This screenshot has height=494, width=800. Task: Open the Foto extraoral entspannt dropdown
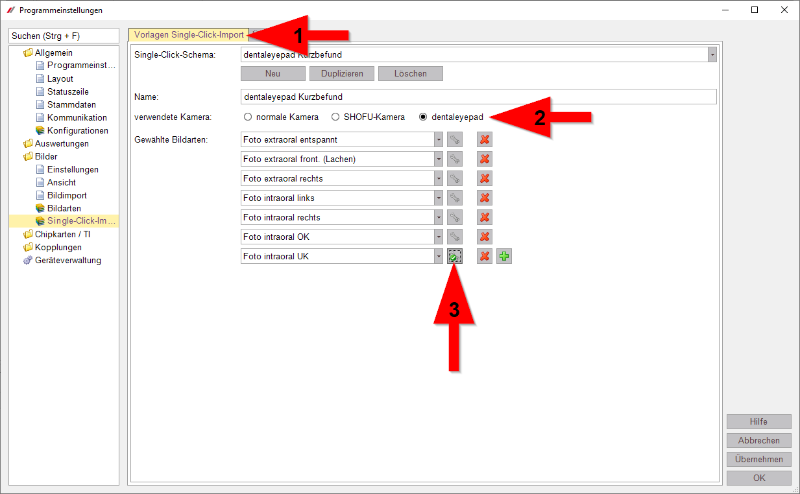coord(439,139)
